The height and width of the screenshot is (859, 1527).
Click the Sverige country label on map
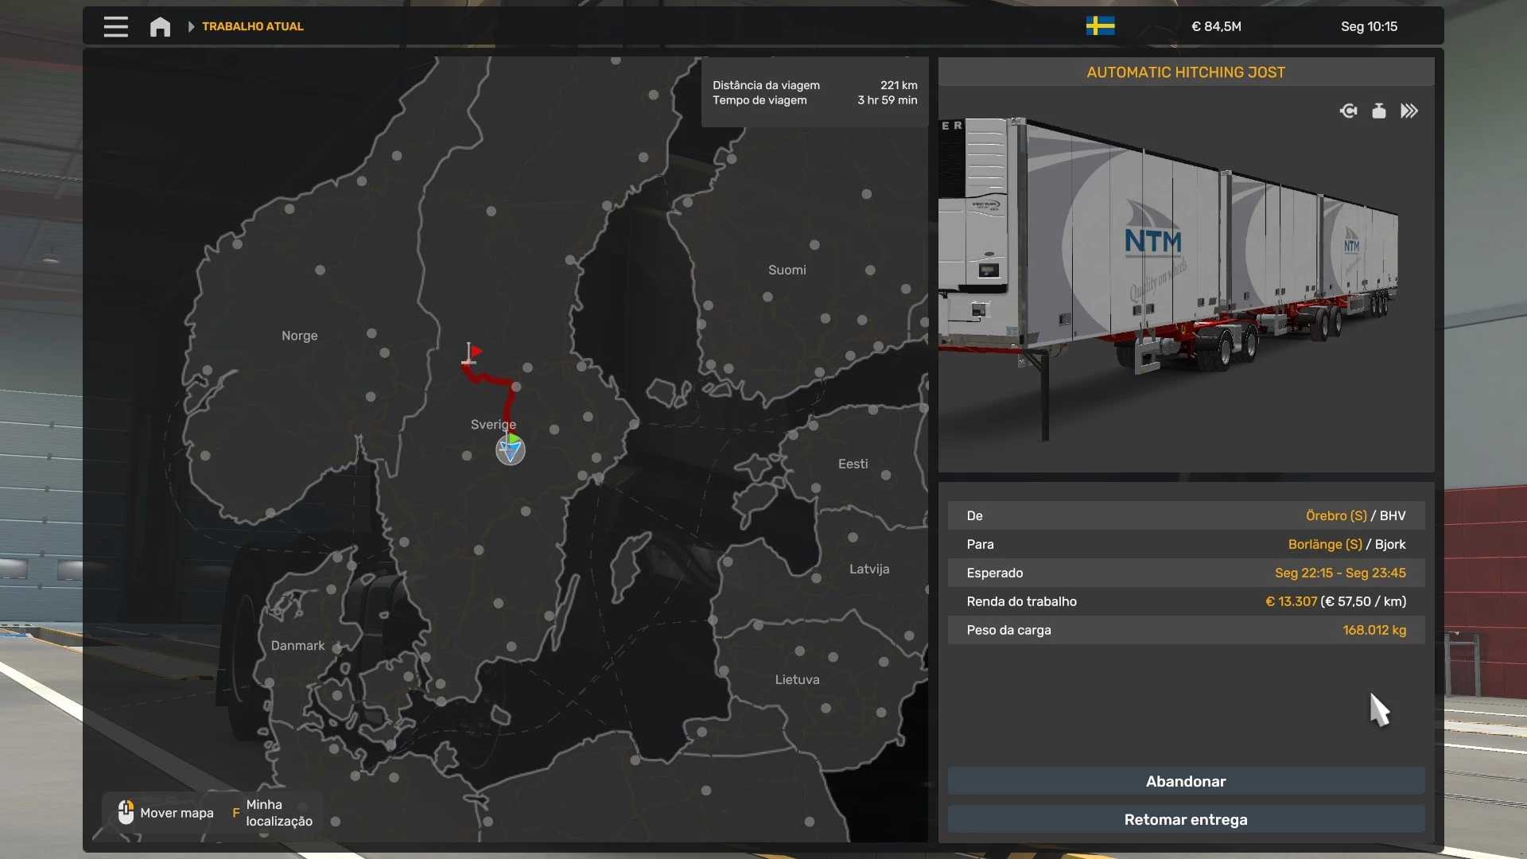[x=493, y=425]
